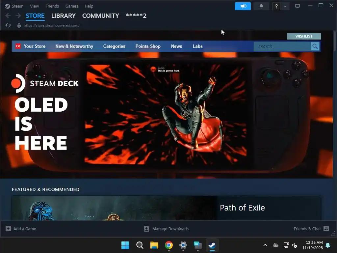The width and height of the screenshot is (337, 253).
Task: Click the FEATURED & RECOMMENDED heading
Action: 45,189
